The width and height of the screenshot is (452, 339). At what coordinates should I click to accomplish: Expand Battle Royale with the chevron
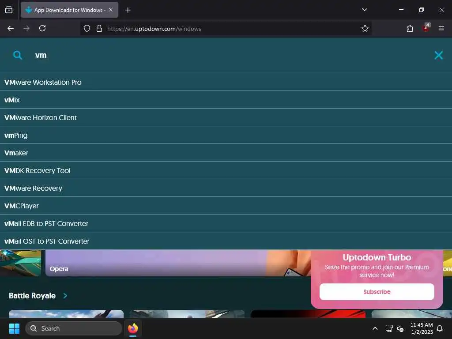click(x=65, y=296)
